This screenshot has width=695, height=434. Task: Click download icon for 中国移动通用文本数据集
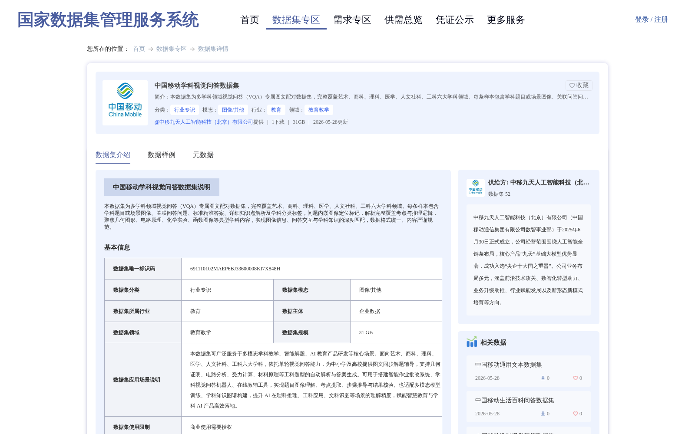(x=543, y=378)
